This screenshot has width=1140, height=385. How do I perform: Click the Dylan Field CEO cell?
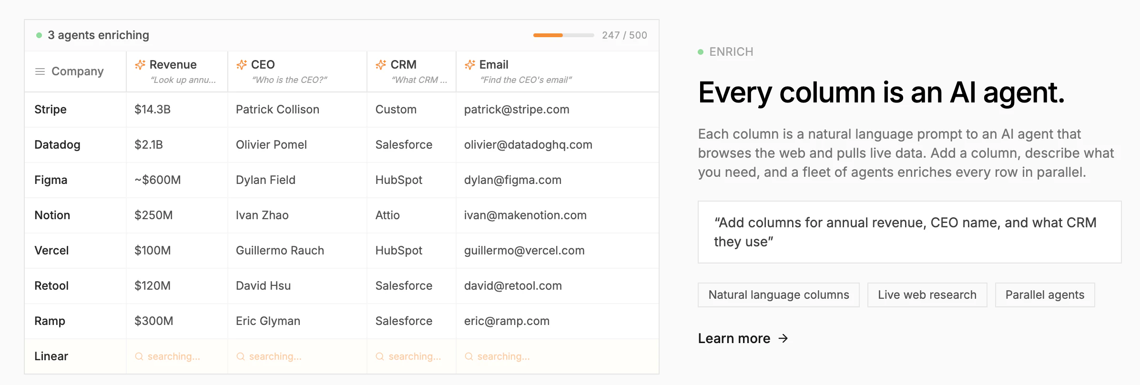pyautogui.click(x=297, y=180)
